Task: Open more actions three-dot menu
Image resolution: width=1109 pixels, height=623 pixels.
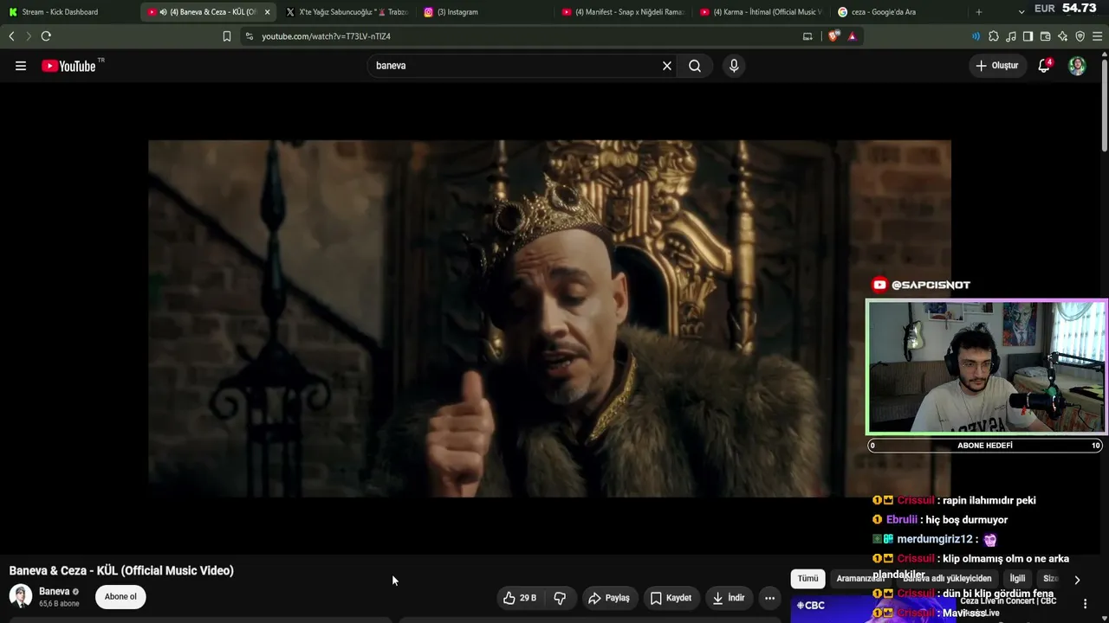Action: click(x=769, y=598)
